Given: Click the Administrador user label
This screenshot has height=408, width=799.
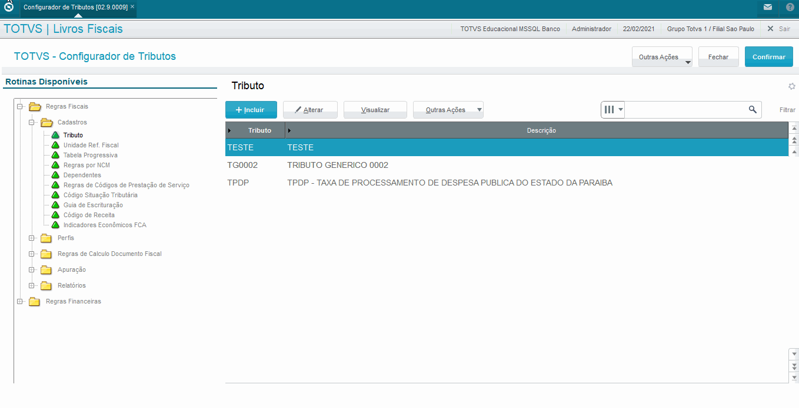Looking at the screenshot, I should tap(591, 29).
